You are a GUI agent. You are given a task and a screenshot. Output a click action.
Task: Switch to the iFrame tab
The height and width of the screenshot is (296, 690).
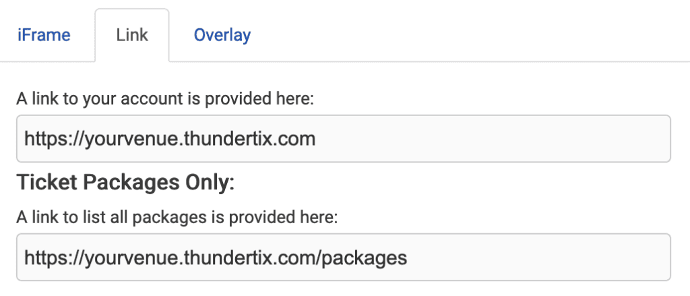(x=44, y=35)
